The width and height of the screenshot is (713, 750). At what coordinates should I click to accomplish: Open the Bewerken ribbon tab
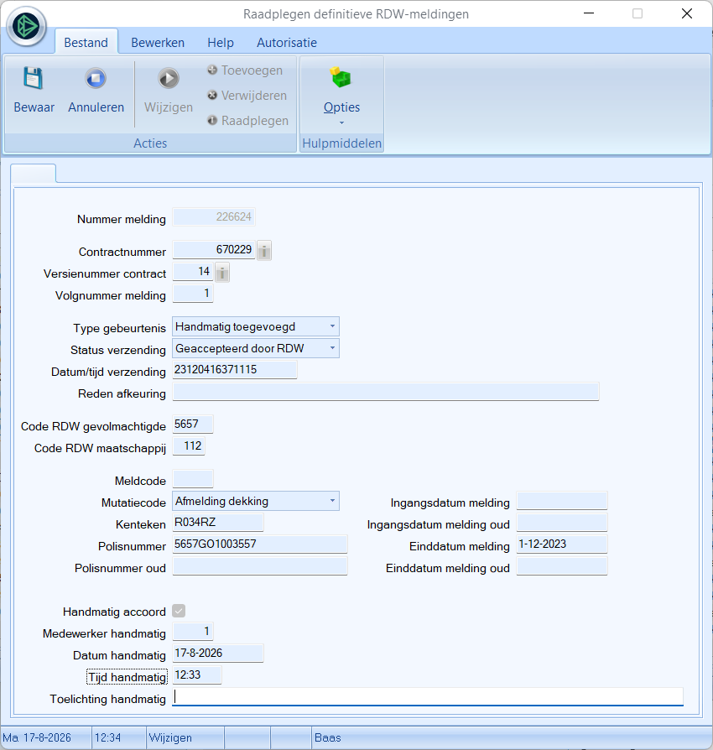pos(158,43)
